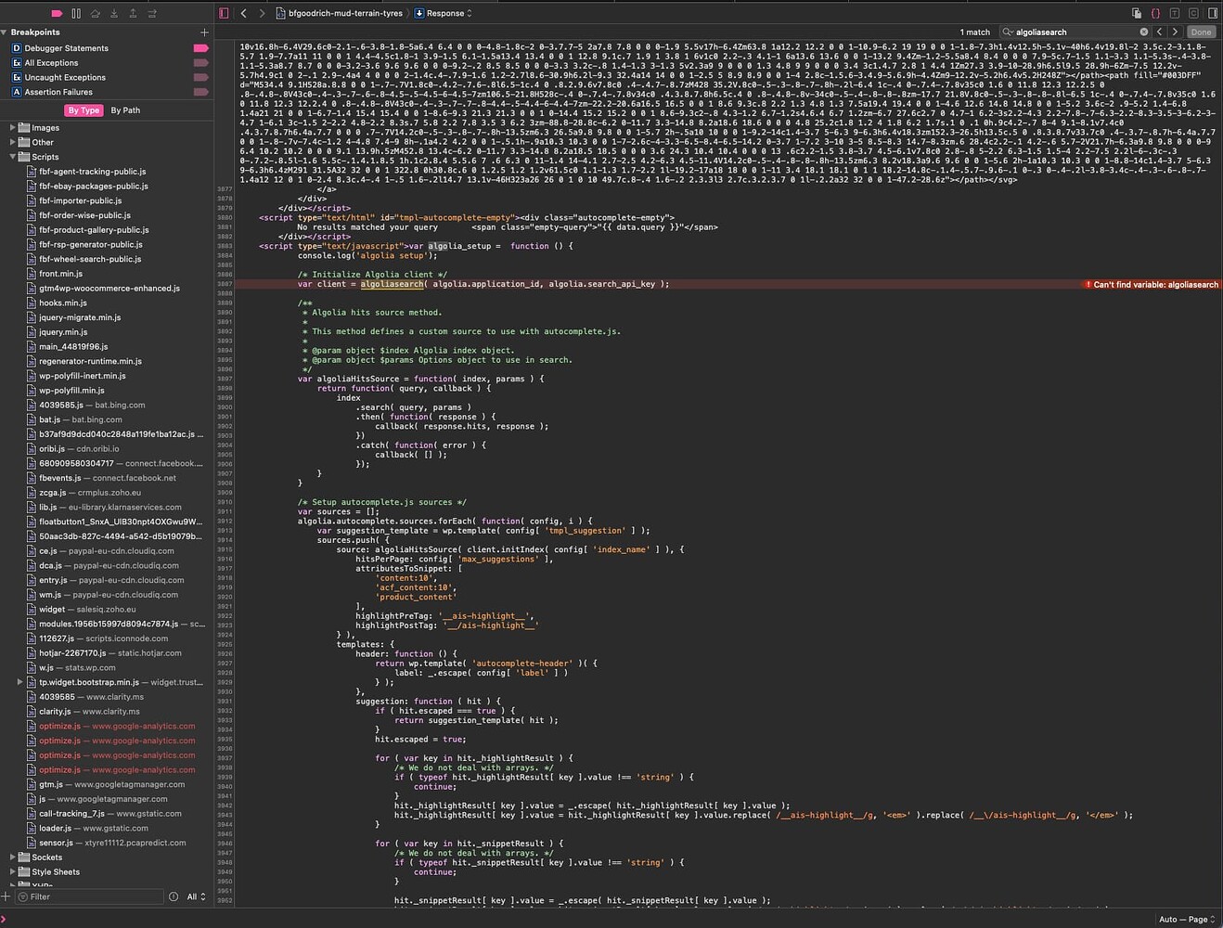1223x928 pixels.
Task: Add a new breakpoint with plus icon
Action: point(204,32)
